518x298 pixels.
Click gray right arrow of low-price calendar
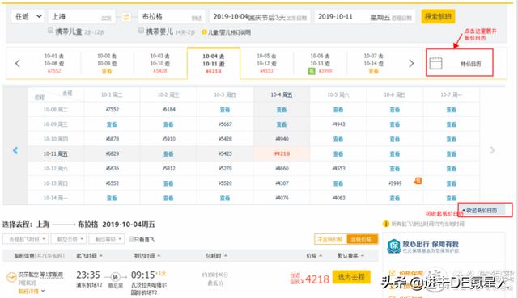point(492,150)
